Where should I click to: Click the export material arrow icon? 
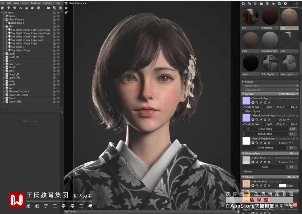285,4
